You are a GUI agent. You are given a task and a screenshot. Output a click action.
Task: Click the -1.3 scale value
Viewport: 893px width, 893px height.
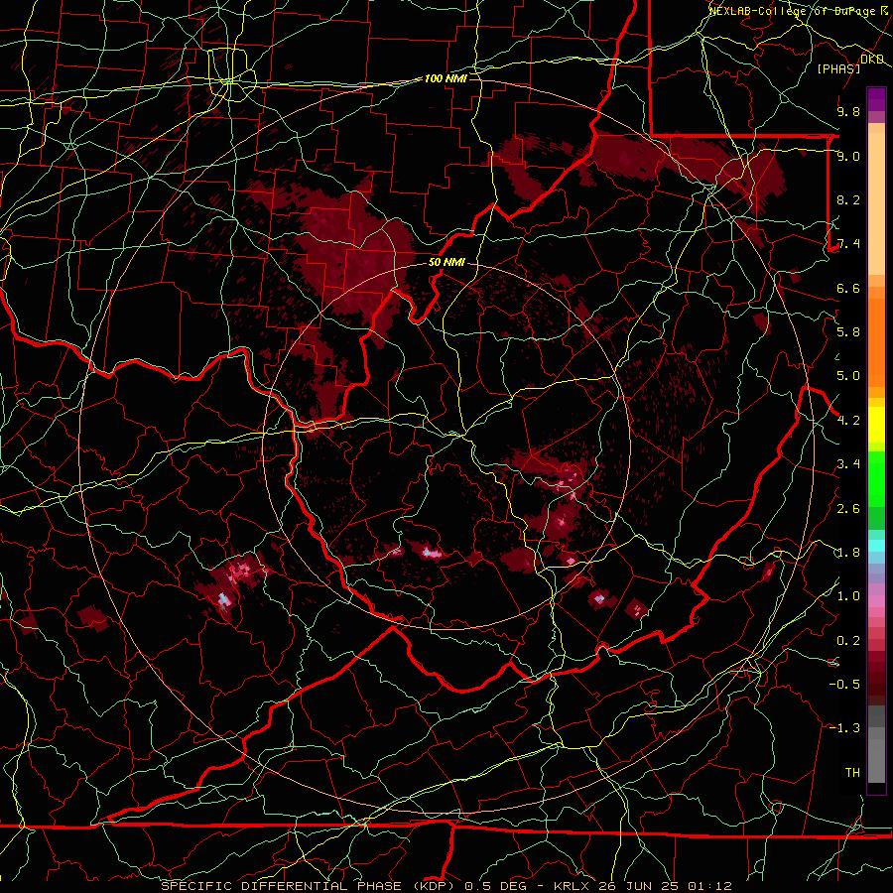[844, 728]
